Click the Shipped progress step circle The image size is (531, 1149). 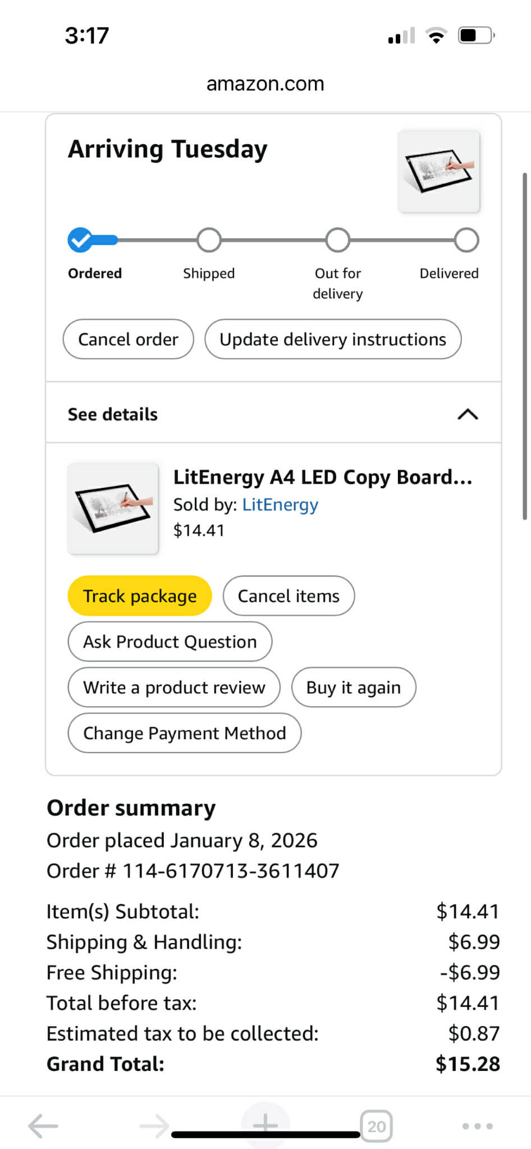209,240
